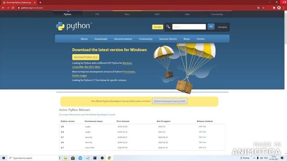
Task: Click the taskbar clock and date
Action: (x=274, y=158)
